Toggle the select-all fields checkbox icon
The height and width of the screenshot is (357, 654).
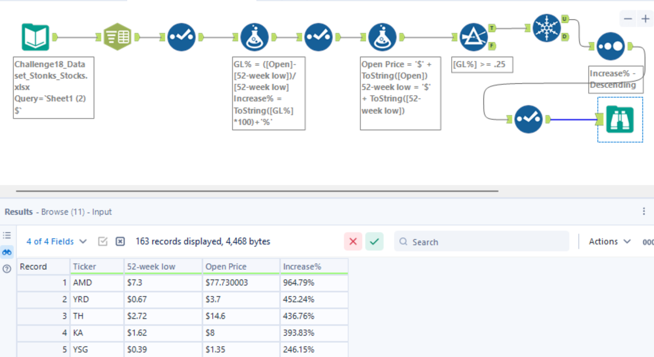click(x=102, y=242)
